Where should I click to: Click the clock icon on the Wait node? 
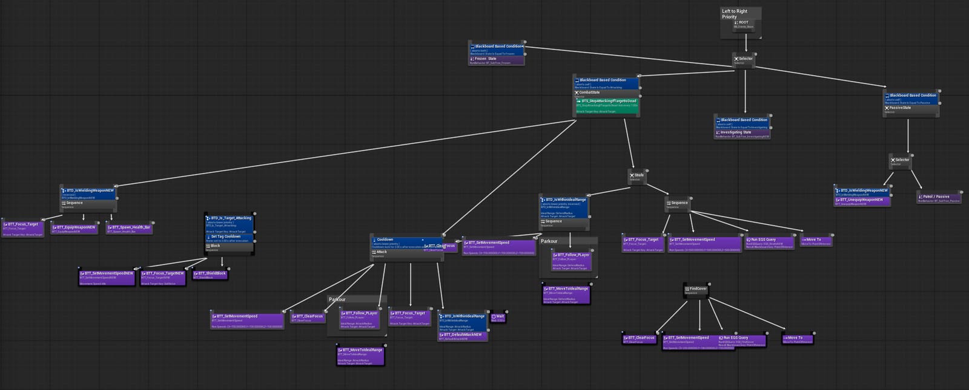click(x=494, y=316)
